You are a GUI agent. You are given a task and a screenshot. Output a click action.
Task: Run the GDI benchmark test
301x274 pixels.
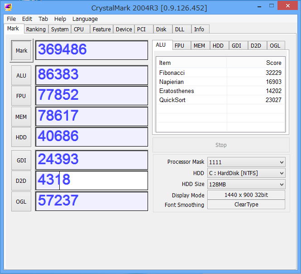click(21, 160)
